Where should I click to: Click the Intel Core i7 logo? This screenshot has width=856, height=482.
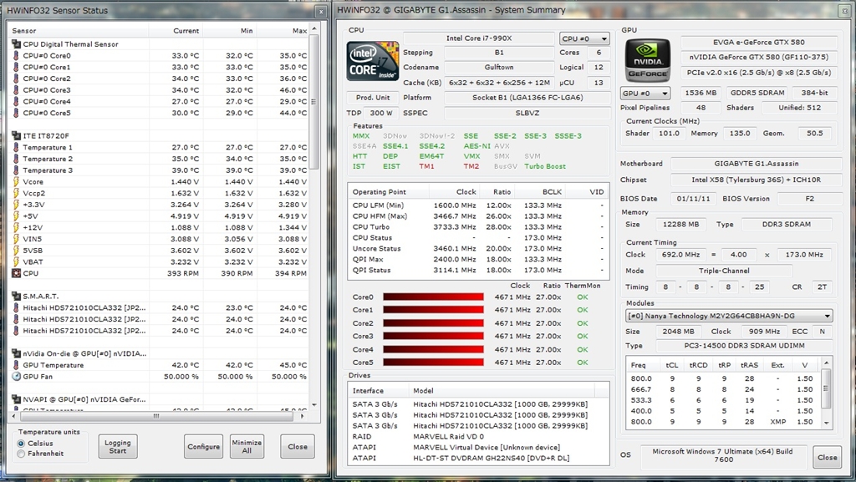point(372,61)
